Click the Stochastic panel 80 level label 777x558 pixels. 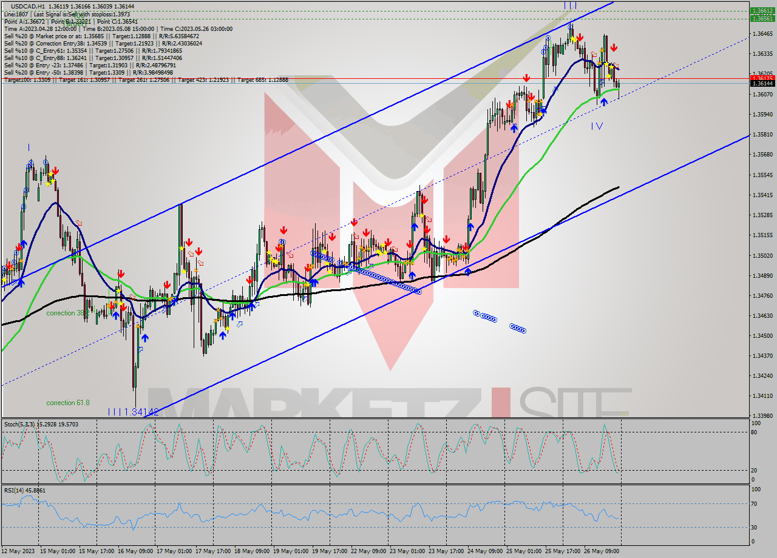point(755,432)
